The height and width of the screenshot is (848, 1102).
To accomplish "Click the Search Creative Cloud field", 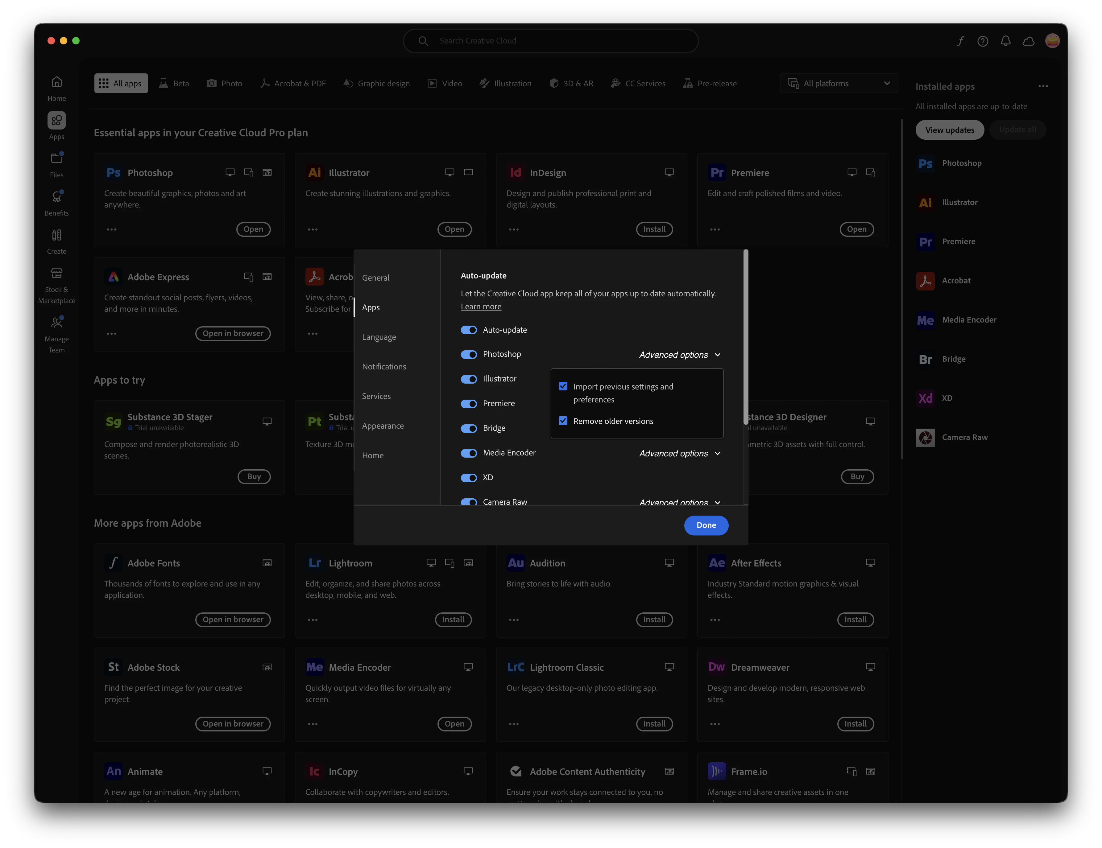I will pyautogui.click(x=550, y=41).
